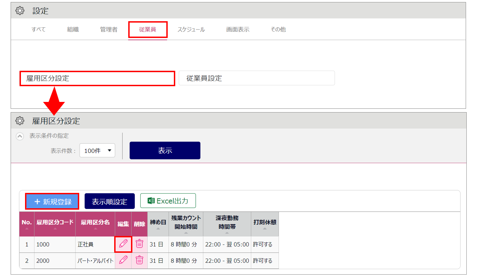Select the 従業員 tab
Image resolution: width=477 pixels, height=276 pixels.
[x=148, y=29]
